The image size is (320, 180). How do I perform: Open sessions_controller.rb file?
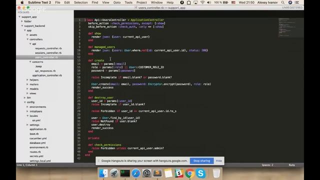tap(48, 53)
